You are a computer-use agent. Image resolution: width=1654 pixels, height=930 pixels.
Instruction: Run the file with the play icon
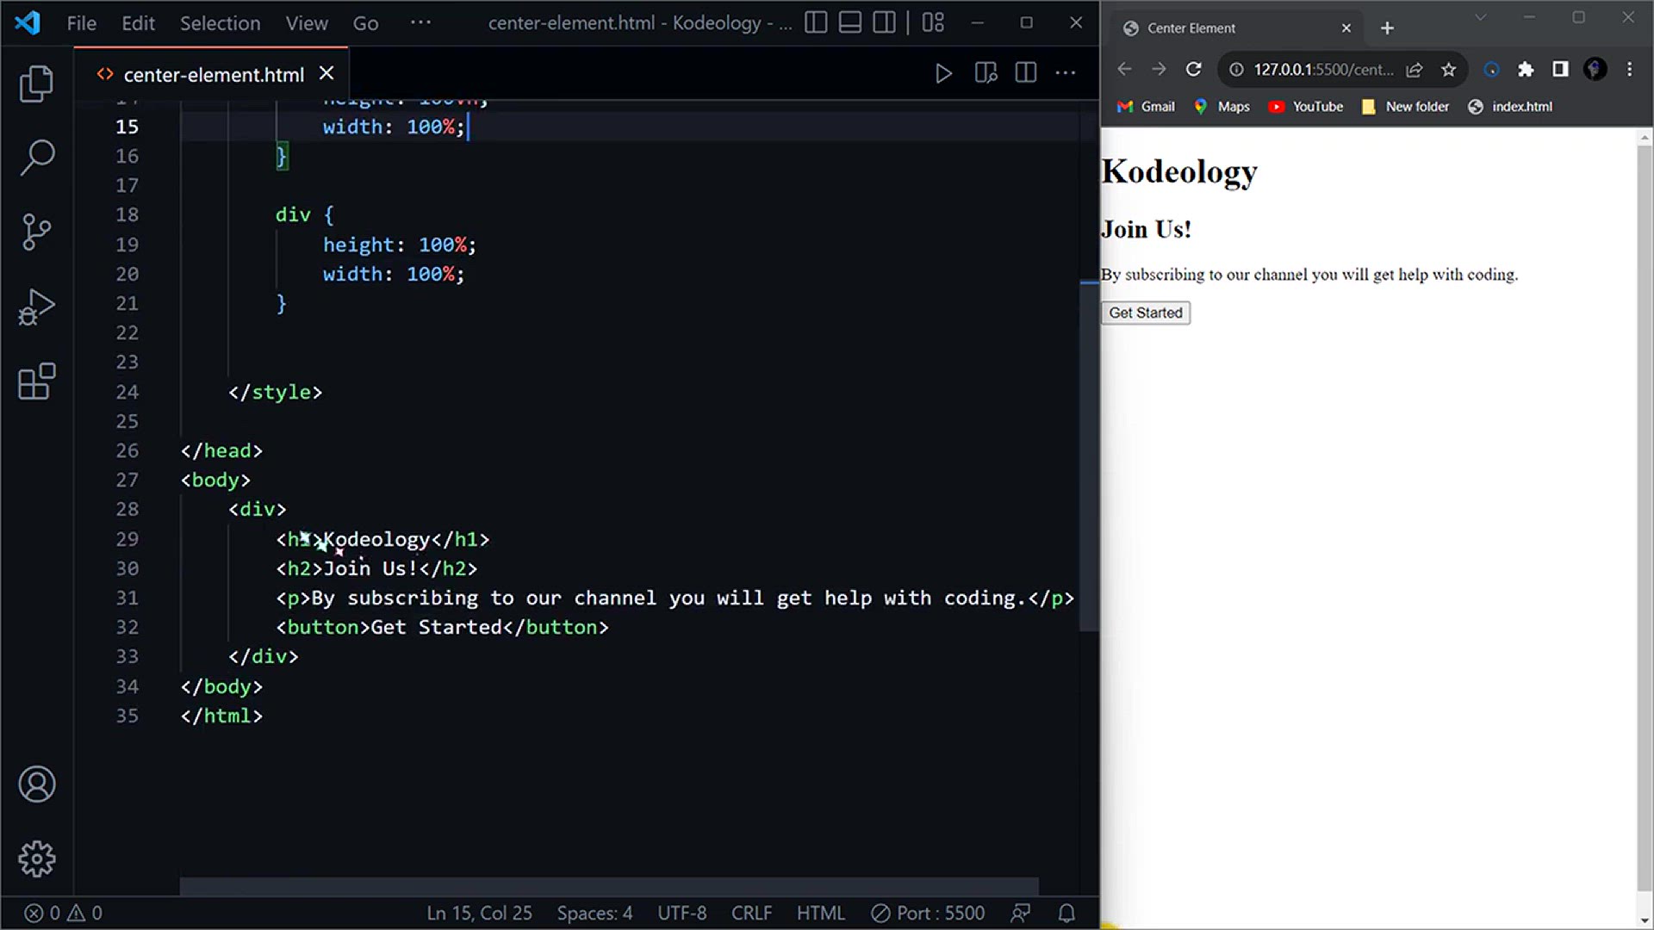point(943,74)
